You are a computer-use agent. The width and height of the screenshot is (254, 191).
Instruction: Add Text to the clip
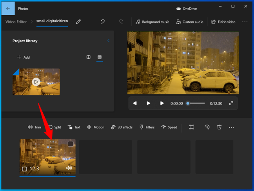74,127
